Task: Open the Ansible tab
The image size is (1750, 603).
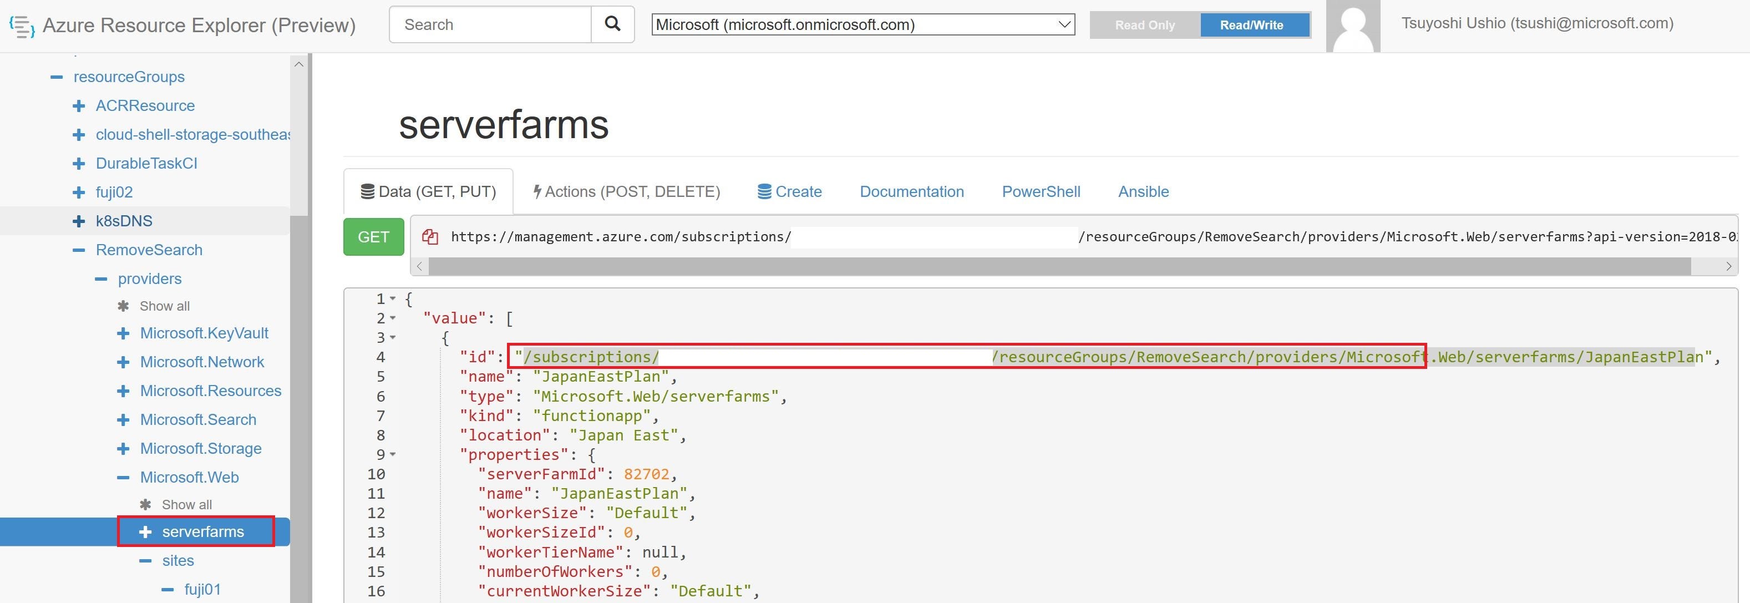Action: pyautogui.click(x=1143, y=191)
